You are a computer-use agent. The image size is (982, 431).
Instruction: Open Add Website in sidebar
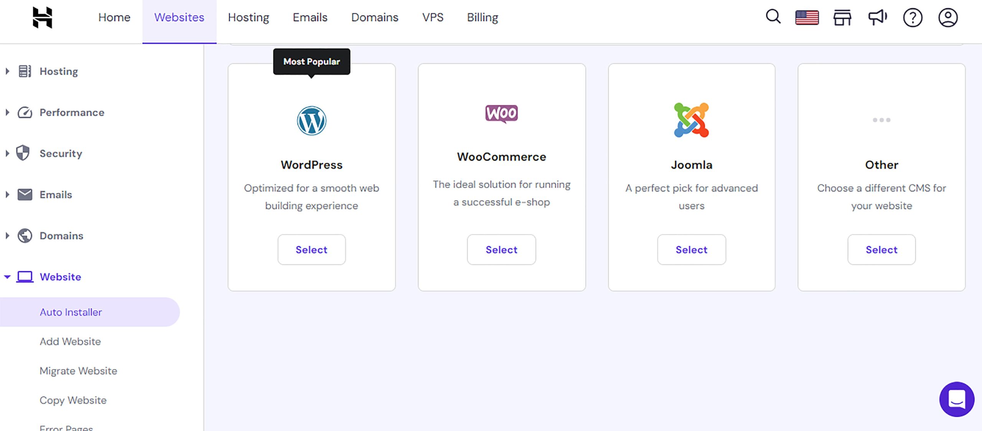[x=70, y=341]
